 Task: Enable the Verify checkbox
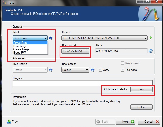point(100,70)
